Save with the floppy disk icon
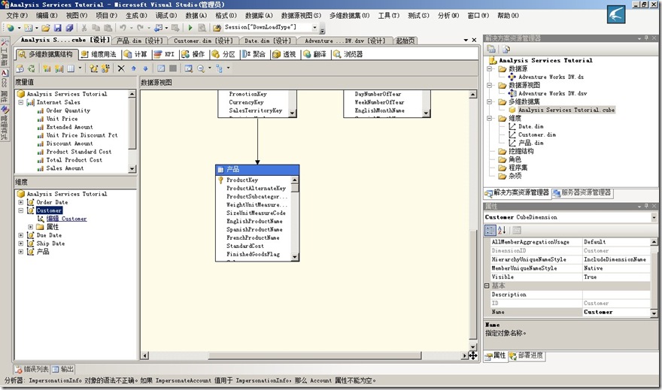The image size is (662, 390). (58, 28)
